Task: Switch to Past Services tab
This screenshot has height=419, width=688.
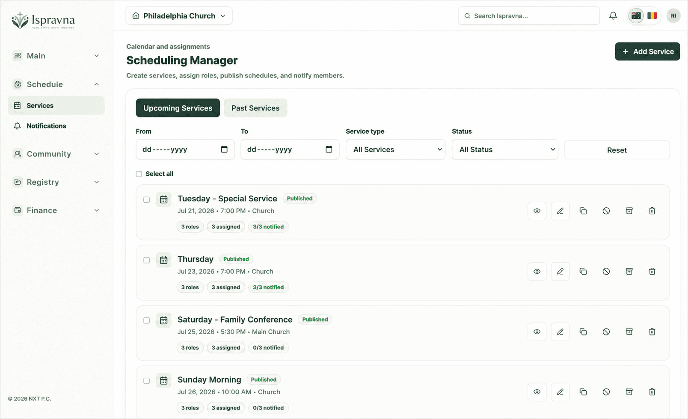Action: point(255,108)
